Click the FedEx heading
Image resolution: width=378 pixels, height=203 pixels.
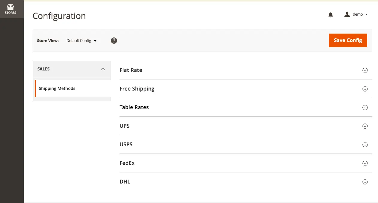127,163
